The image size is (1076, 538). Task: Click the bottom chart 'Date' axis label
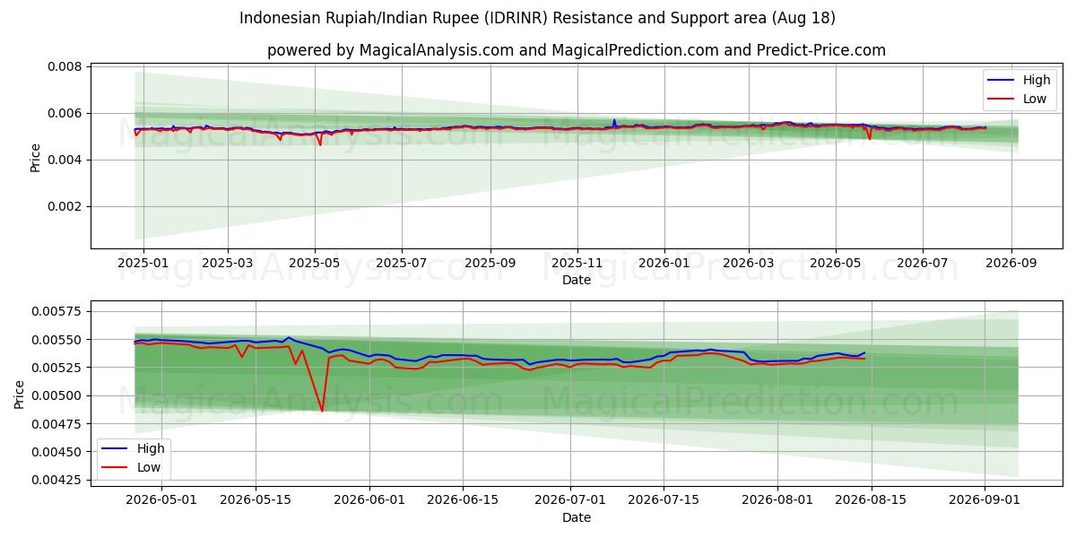[x=577, y=517]
